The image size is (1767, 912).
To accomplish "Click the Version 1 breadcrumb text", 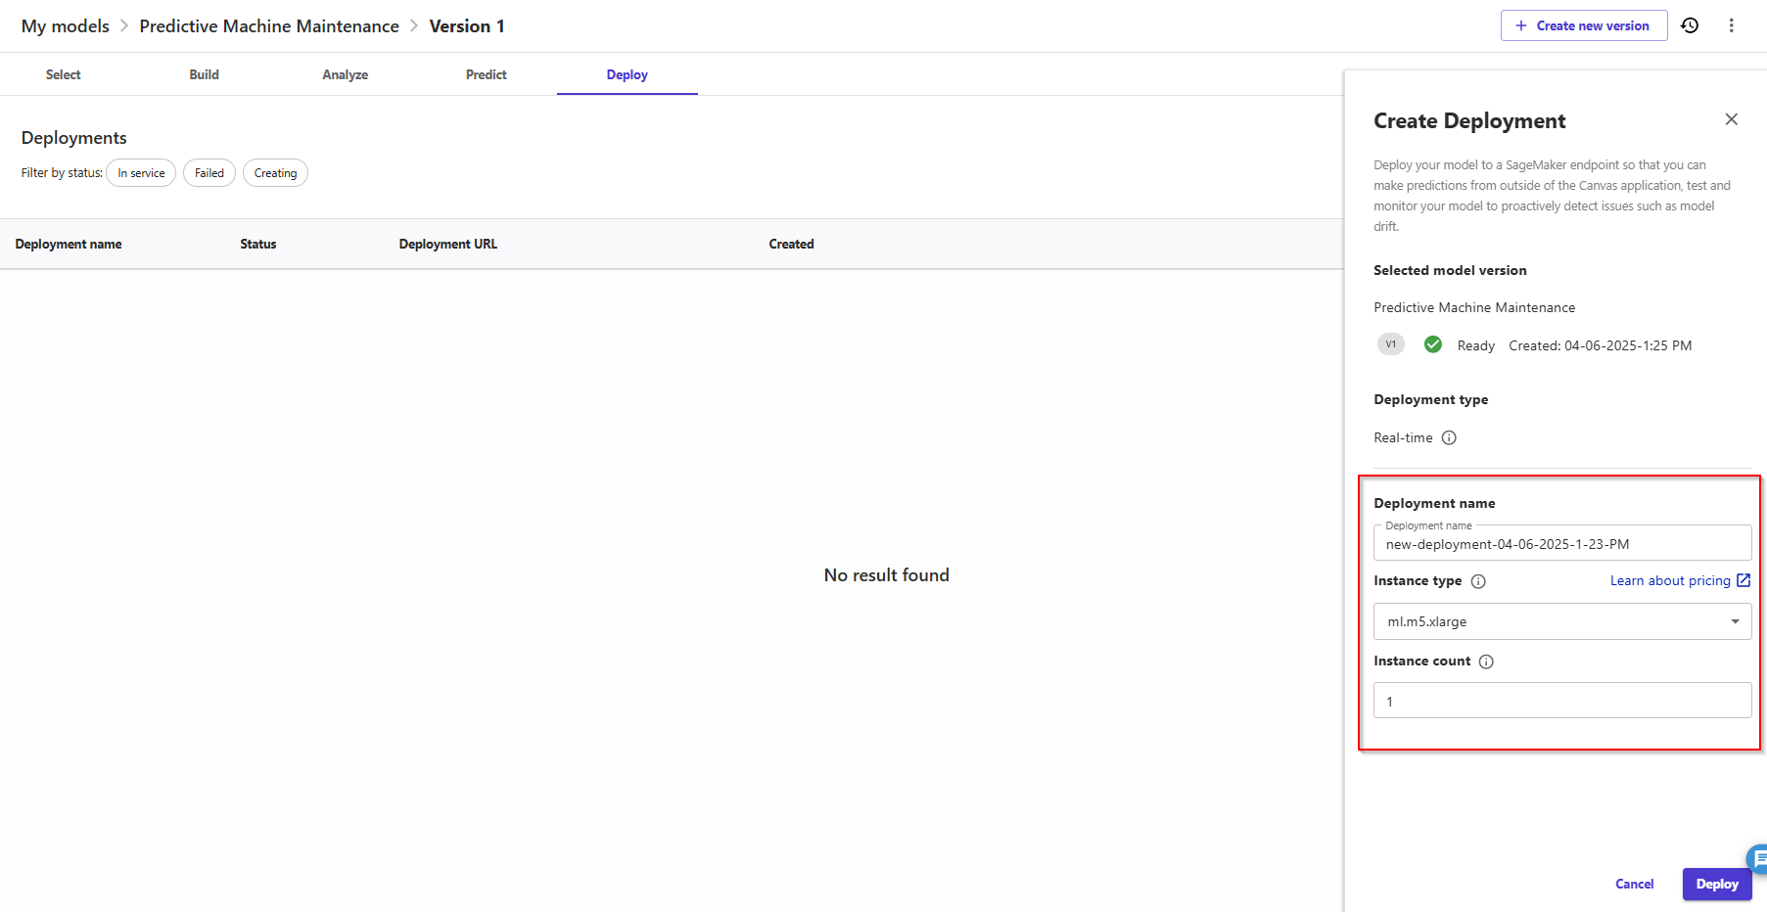I will point(467,26).
